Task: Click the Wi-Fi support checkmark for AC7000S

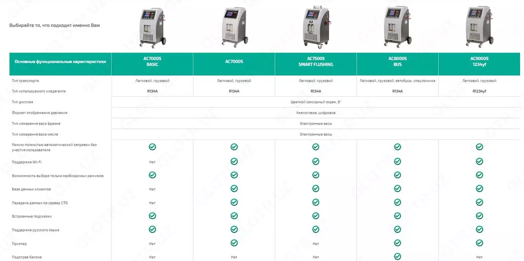Action: click(x=234, y=162)
